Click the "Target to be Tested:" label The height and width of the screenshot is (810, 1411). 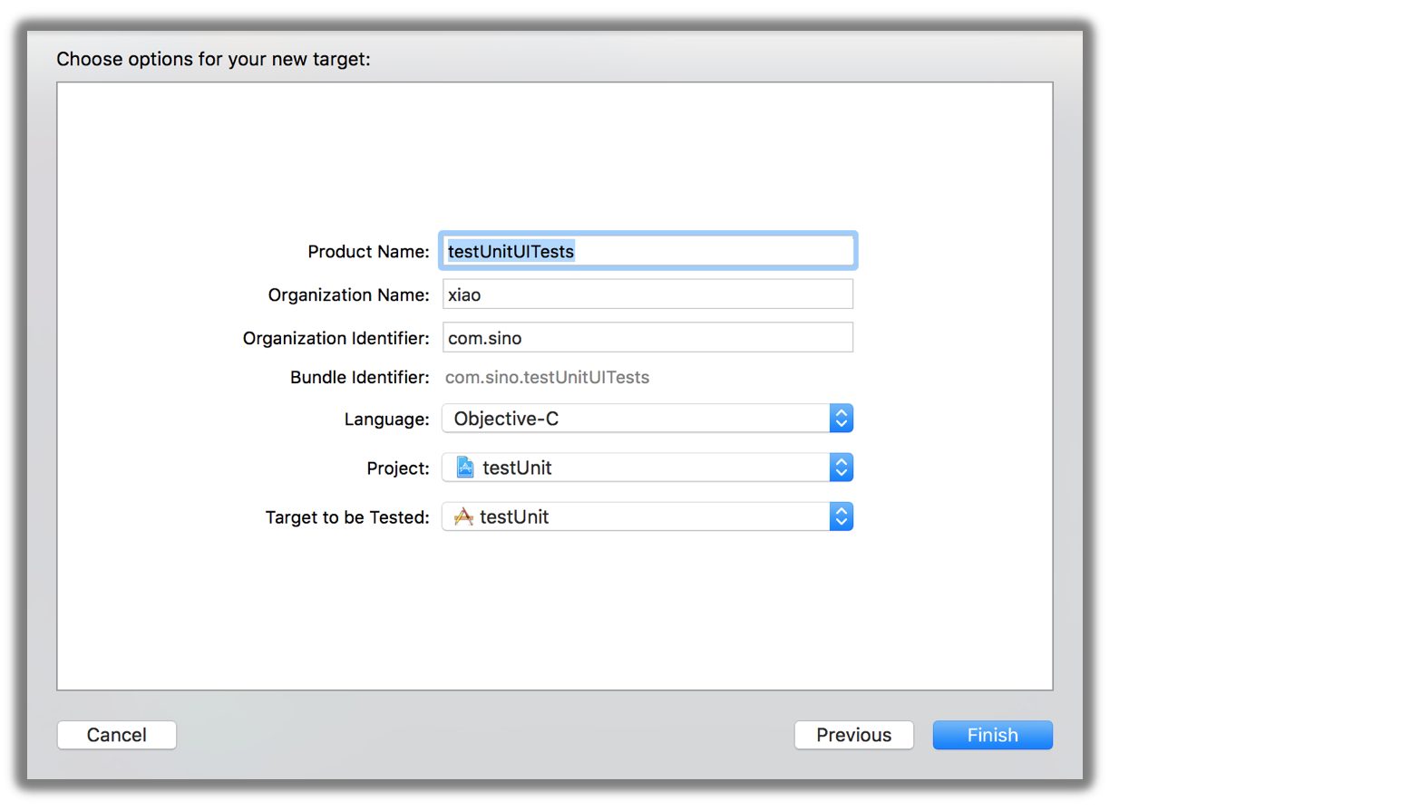pos(346,517)
